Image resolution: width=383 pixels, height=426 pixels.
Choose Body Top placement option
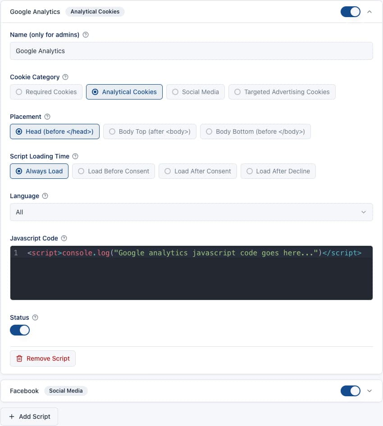[x=150, y=132]
